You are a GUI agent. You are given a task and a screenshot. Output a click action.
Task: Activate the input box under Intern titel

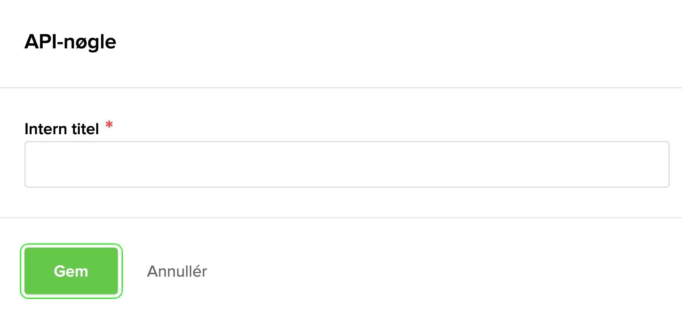(x=347, y=164)
